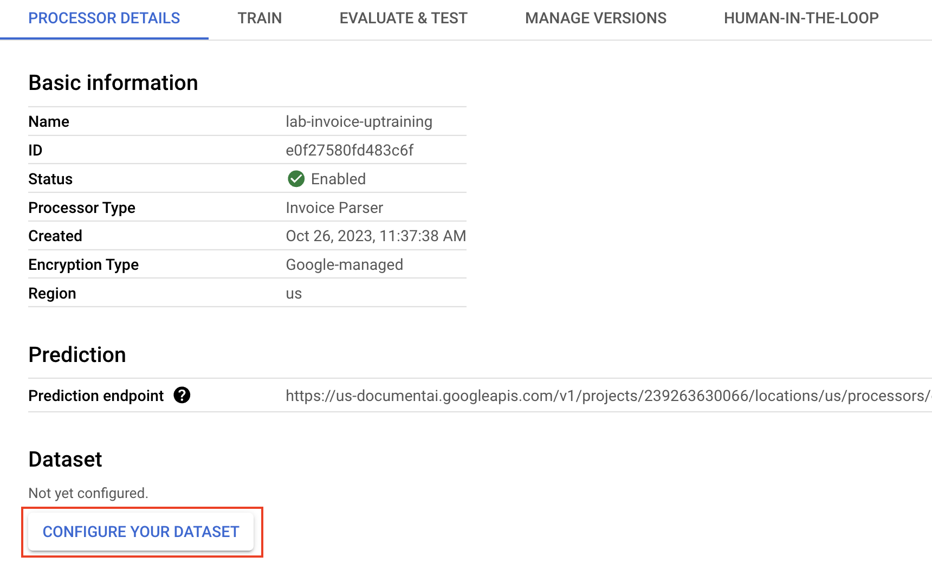Click the prediction endpoint URL

(x=607, y=396)
